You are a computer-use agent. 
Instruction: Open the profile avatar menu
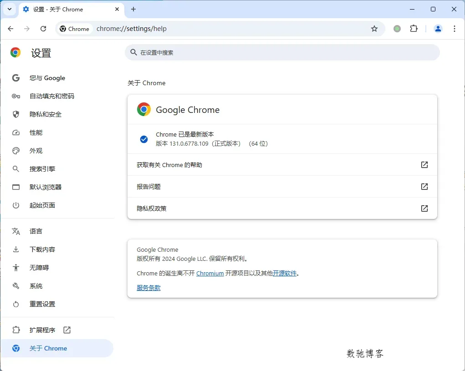438,29
